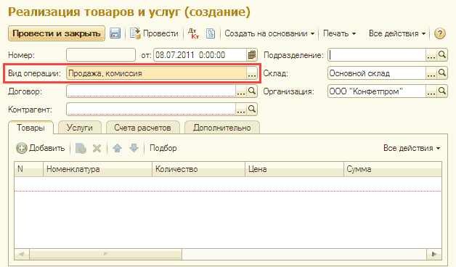Click the delete row X icon
This screenshot has width=456, height=267.
[97, 149]
